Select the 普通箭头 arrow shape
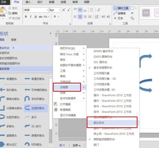This screenshot has width=159, height=148. click(x=9, y=79)
